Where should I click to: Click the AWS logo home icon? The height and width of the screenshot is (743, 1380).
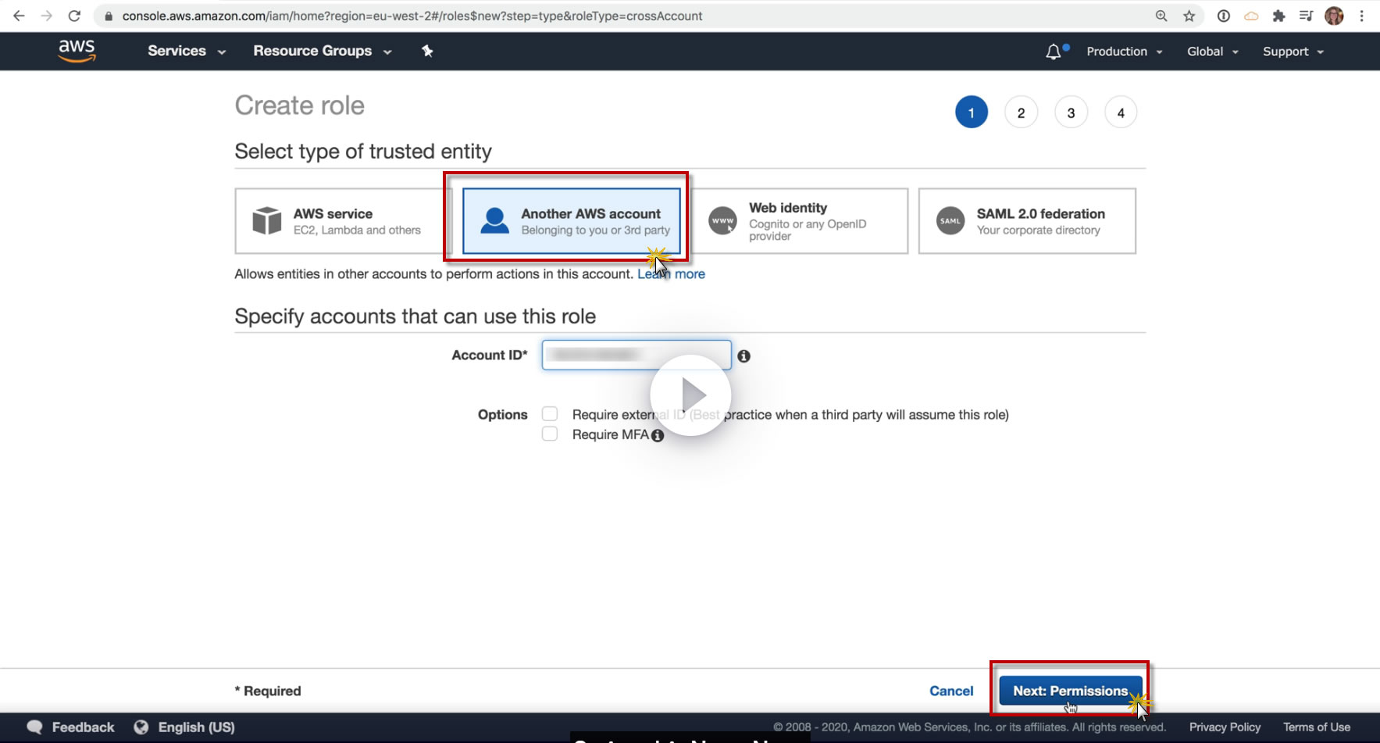pyautogui.click(x=77, y=51)
